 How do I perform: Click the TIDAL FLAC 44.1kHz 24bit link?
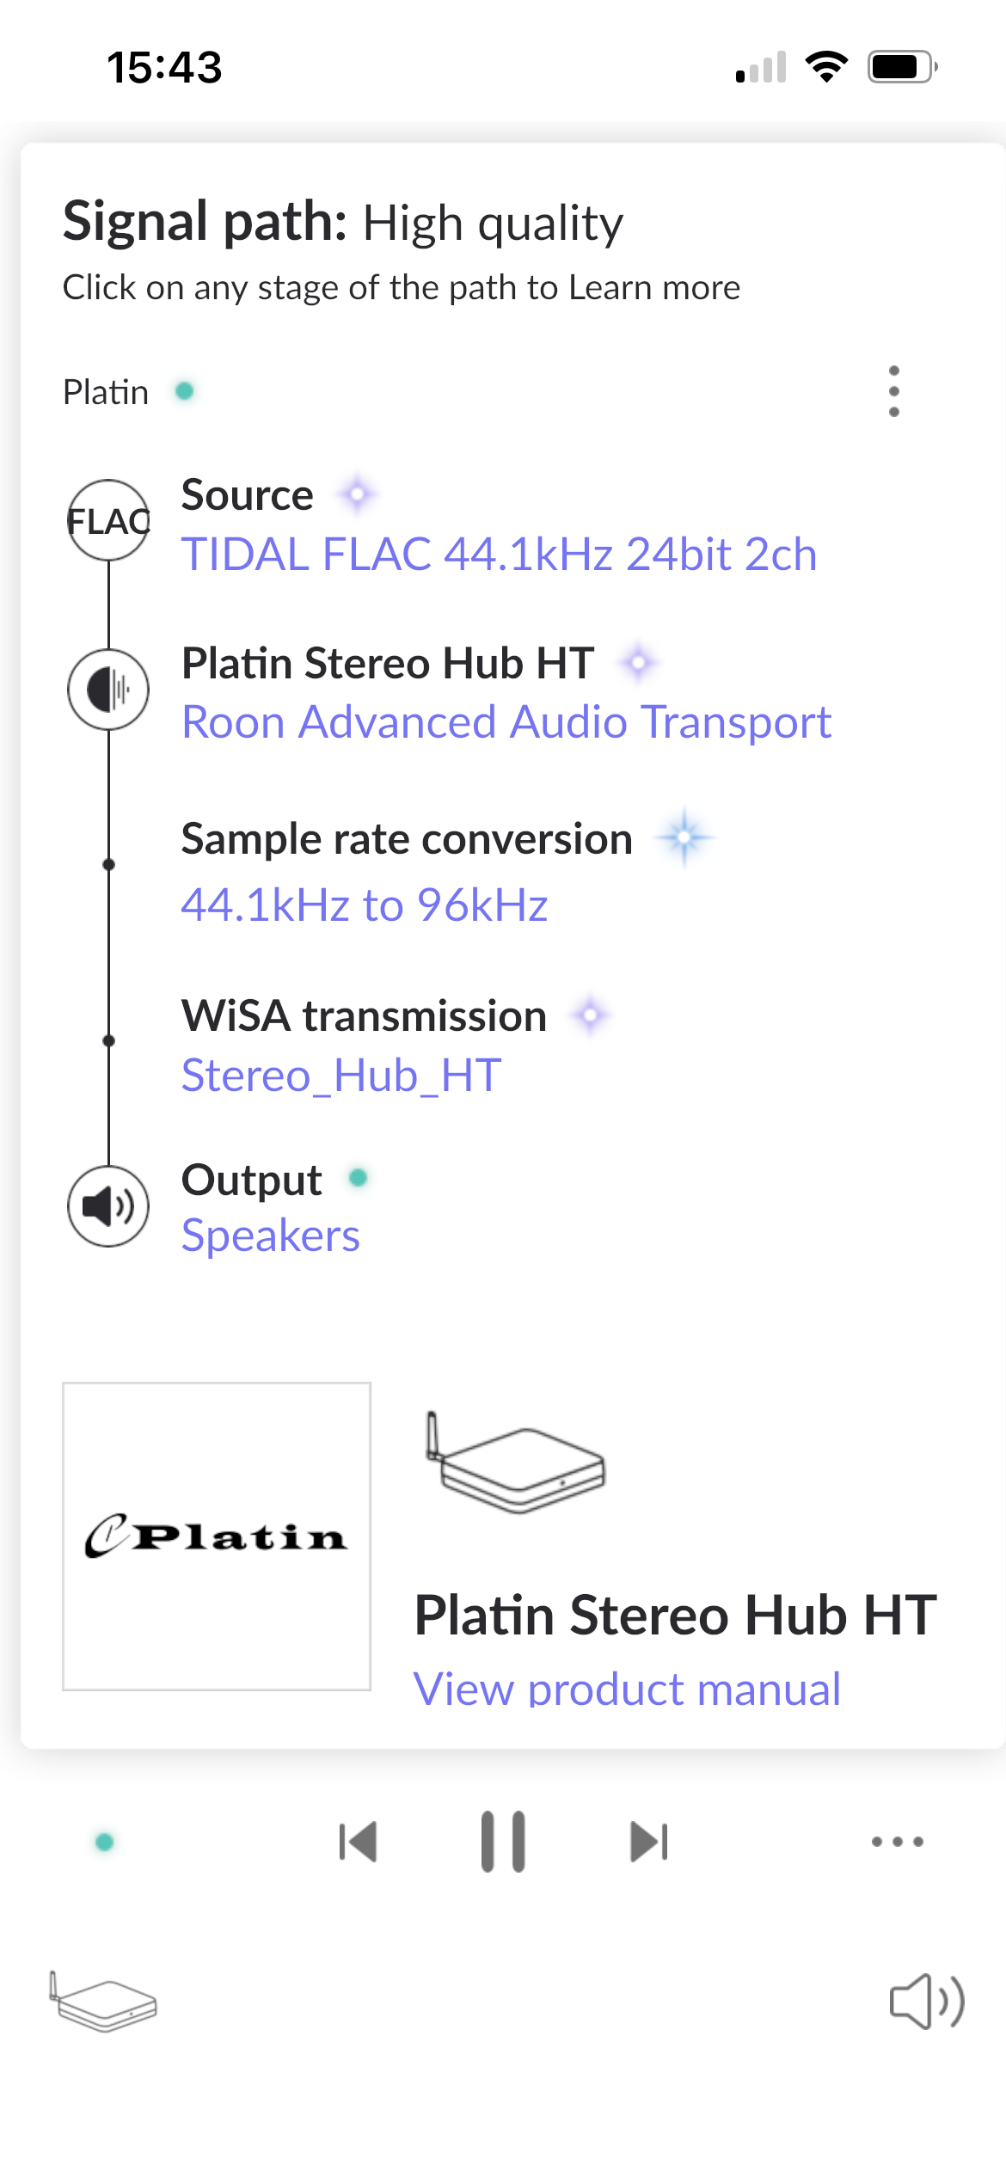coord(499,554)
